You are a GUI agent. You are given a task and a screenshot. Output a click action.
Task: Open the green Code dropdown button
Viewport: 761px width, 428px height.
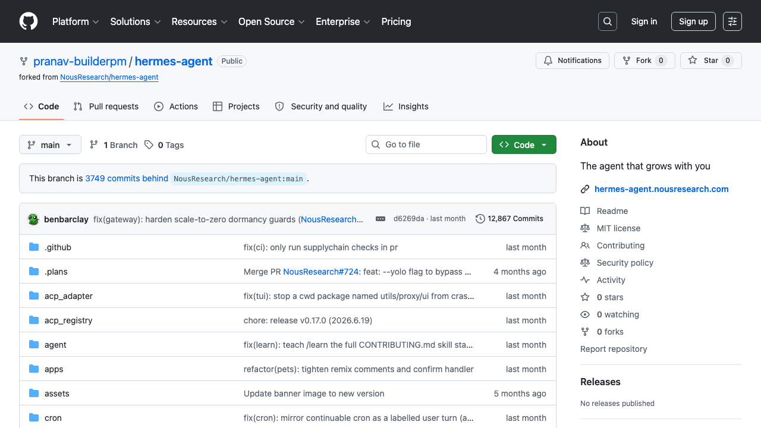(x=524, y=144)
